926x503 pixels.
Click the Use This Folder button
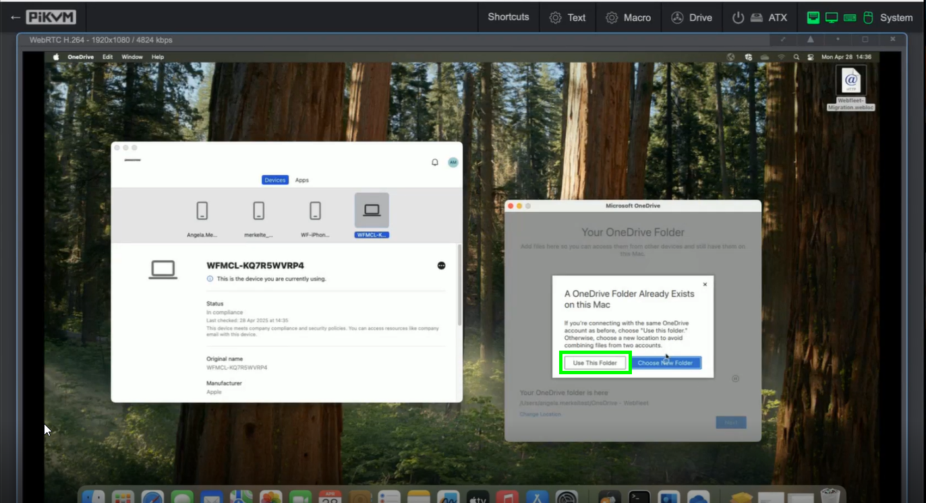coord(595,363)
